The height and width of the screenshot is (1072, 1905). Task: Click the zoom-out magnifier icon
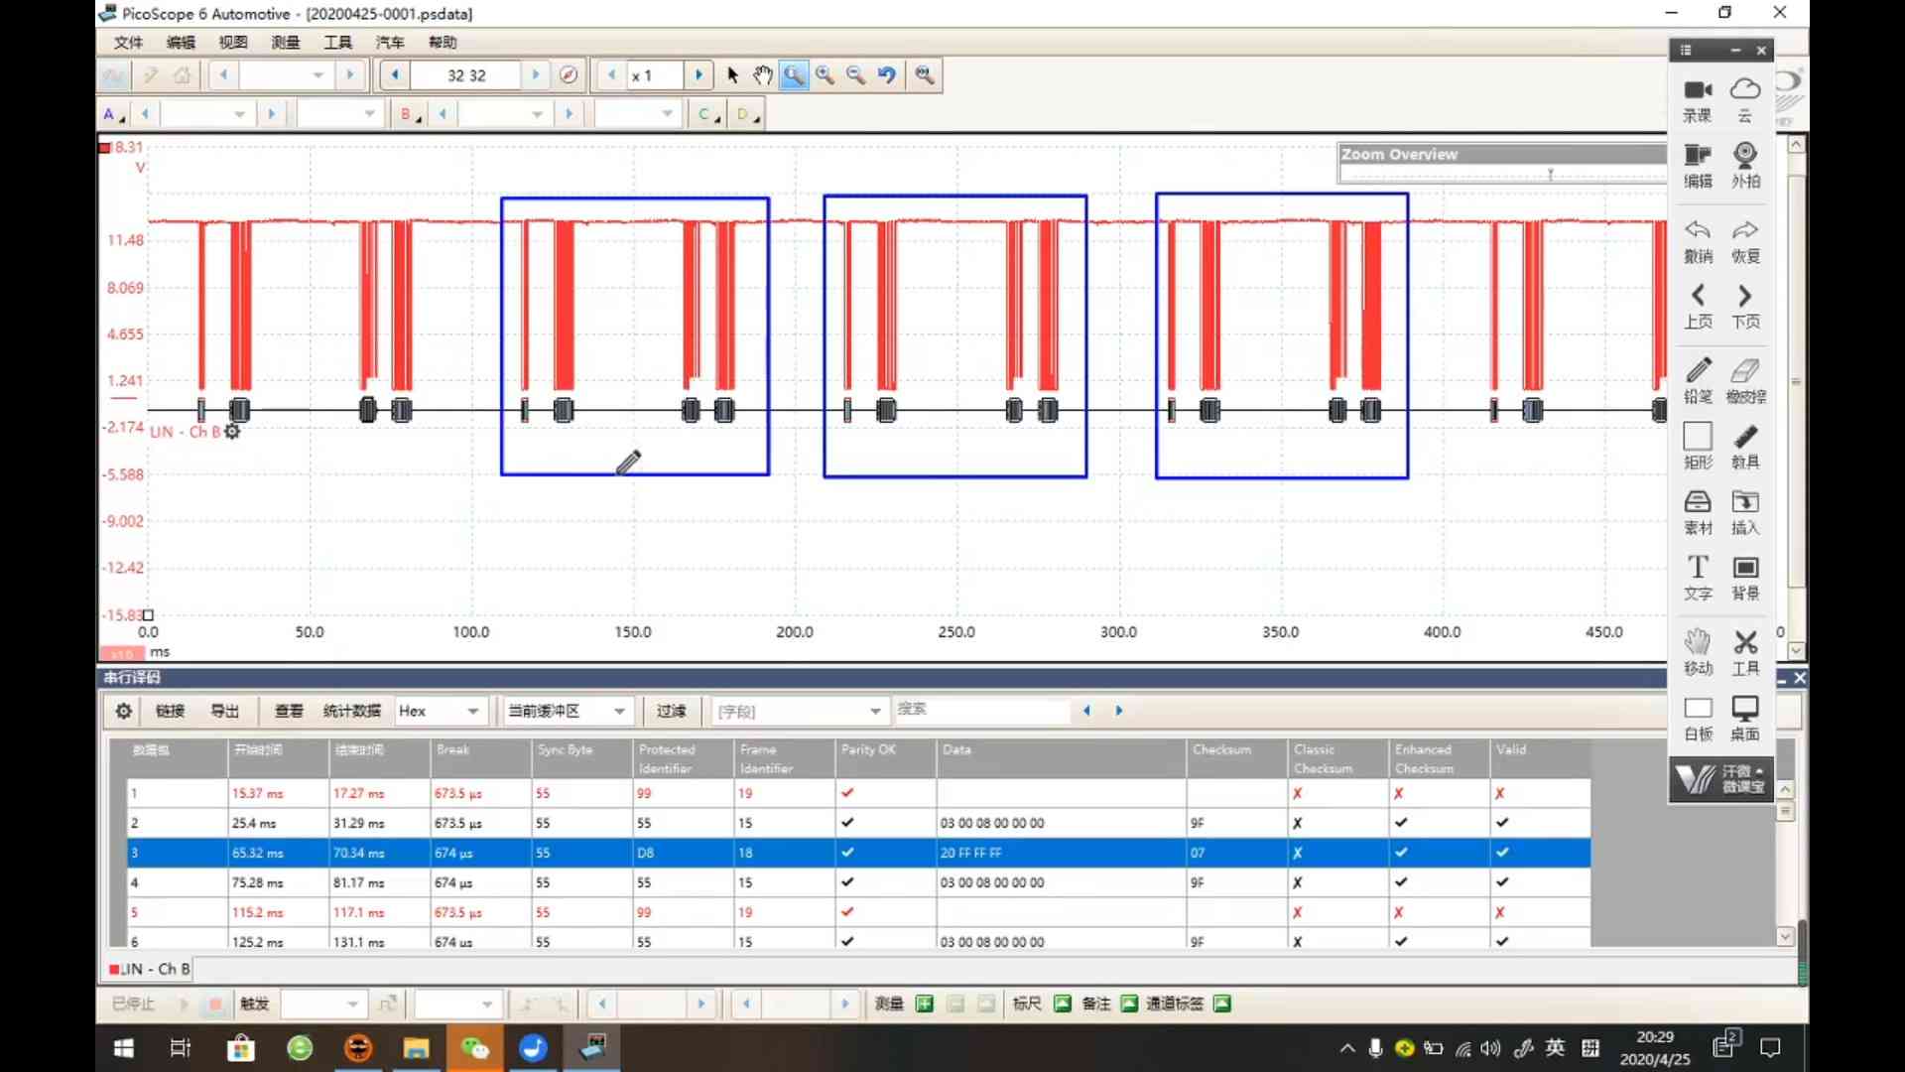point(855,75)
